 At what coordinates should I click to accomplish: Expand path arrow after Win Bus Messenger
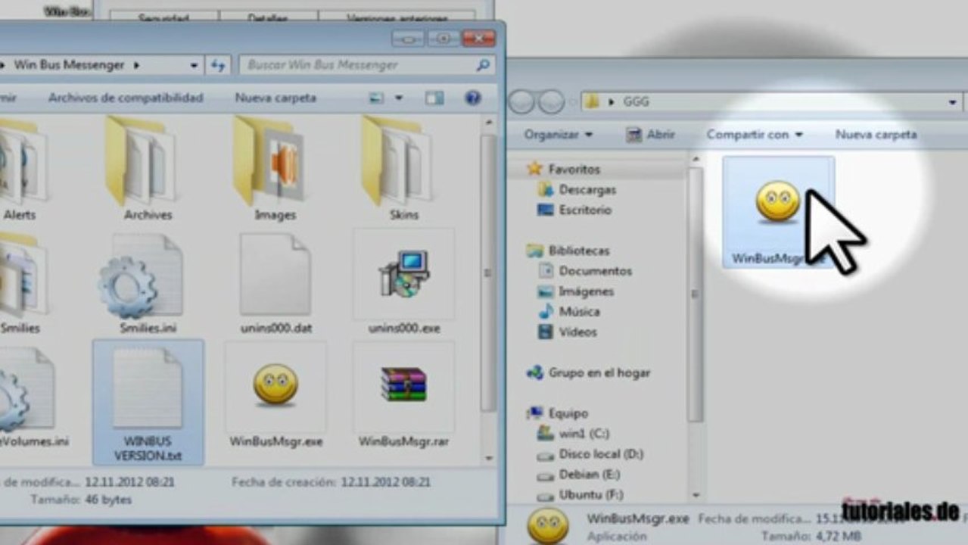(x=136, y=65)
